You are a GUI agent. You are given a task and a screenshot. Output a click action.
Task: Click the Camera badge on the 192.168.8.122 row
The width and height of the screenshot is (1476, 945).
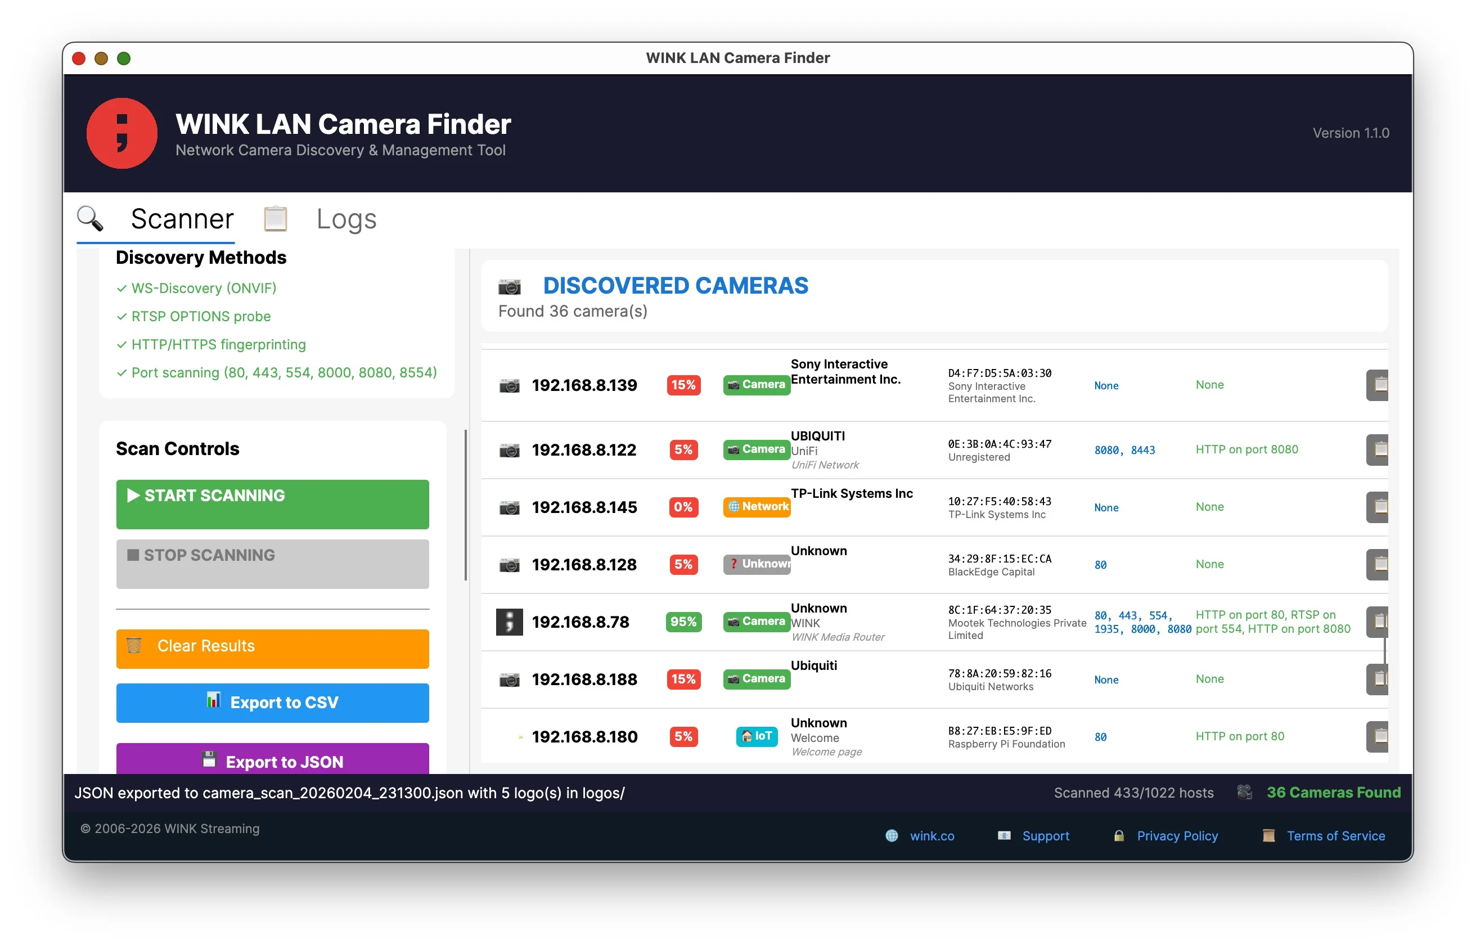pyautogui.click(x=756, y=450)
